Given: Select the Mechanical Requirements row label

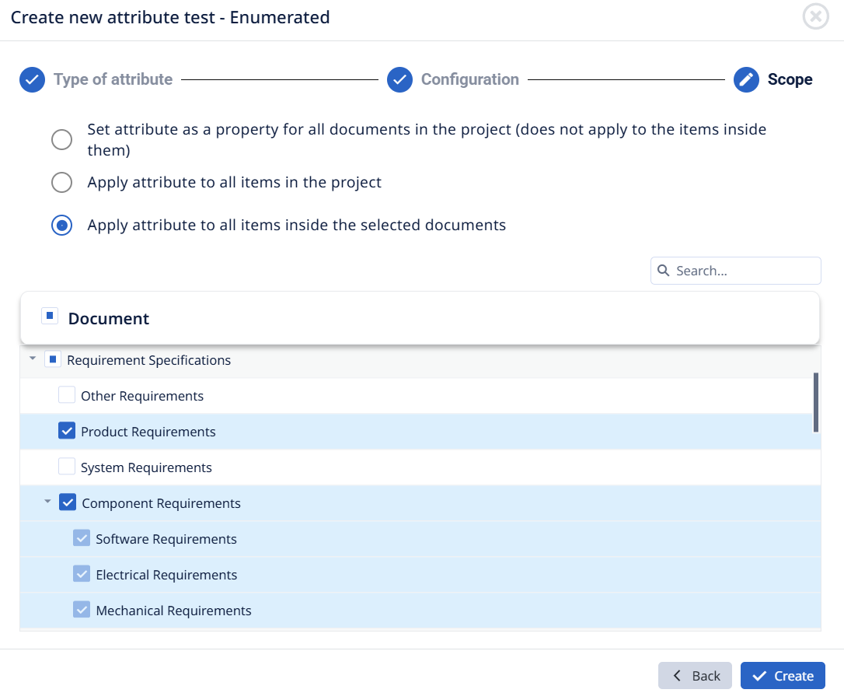Looking at the screenshot, I should pyautogui.click(x=173, y=611).
